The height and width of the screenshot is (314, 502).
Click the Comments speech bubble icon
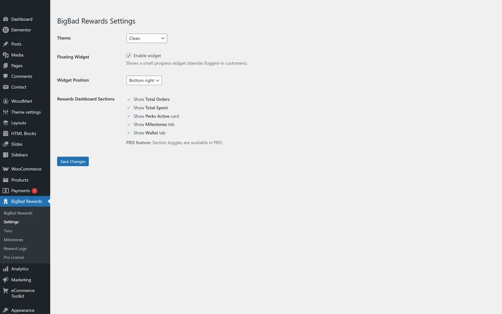pos(5,76)
